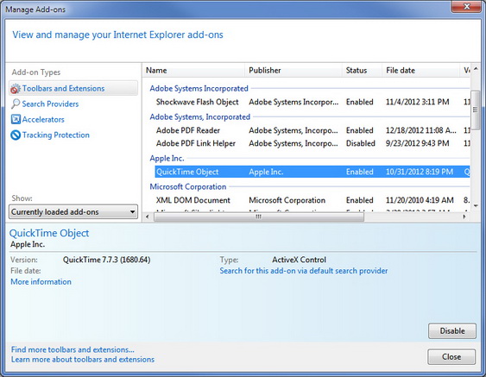The image size is (486, 377).
Task: Sort by the File date column header
Action: 420,71
